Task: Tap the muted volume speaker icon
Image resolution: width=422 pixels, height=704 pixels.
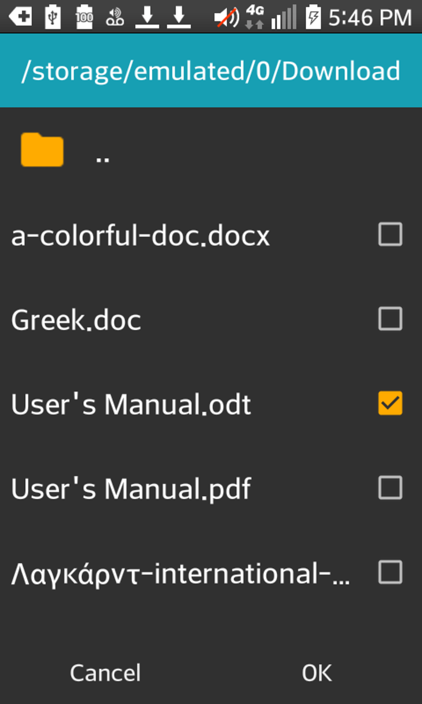Action: (x=226, y=17)
